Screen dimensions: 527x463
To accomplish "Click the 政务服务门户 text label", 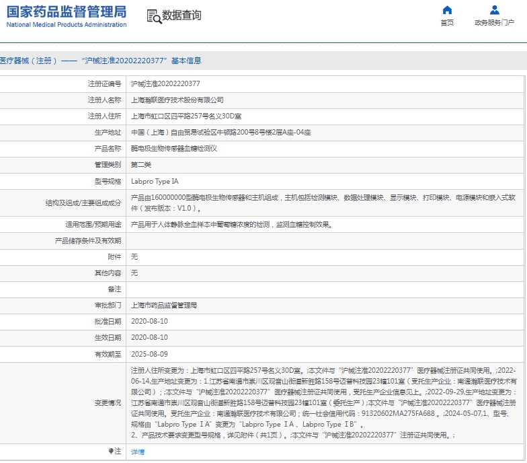I will click(x=495, y=23).
